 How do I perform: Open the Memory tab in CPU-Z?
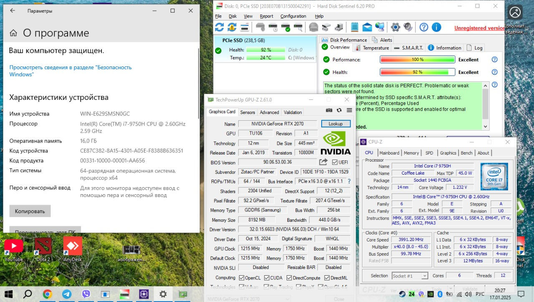coord(411,153)
